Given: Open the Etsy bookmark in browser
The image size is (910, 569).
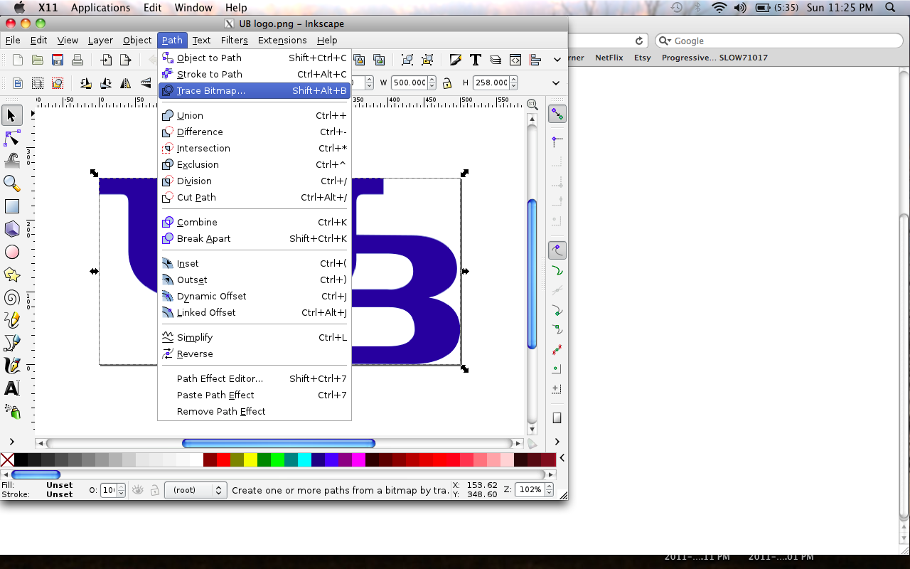Looking at the screenshot, I should point(643,58).
